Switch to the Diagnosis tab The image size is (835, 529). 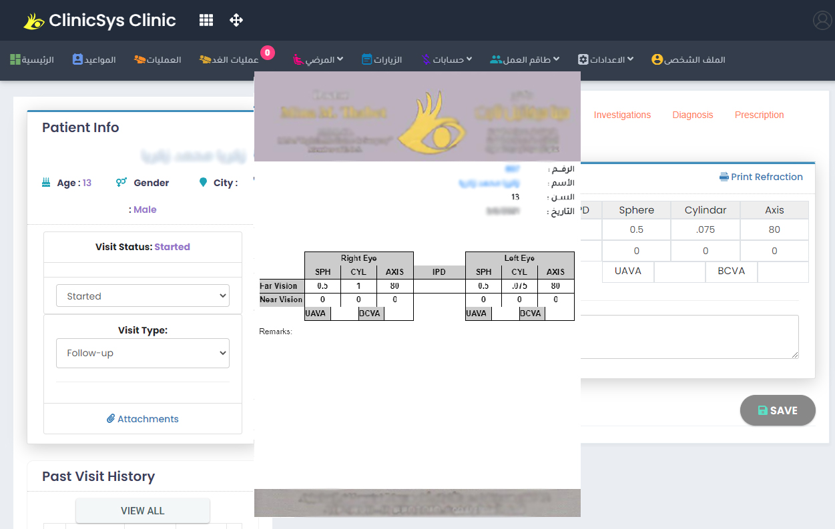click(692, 115)
